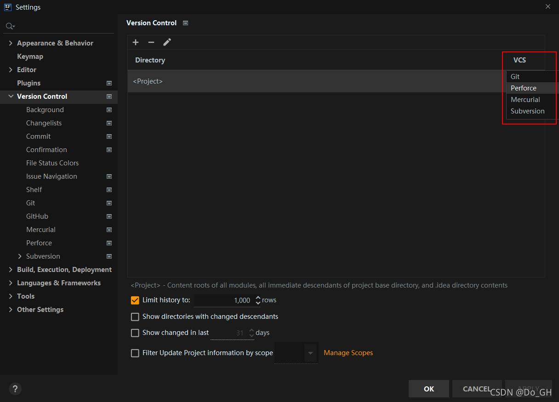Choose Perforce from the VCS dropdown list
Image resolution: width=559 pixels, height=402 pixels.
click(531, 88)
